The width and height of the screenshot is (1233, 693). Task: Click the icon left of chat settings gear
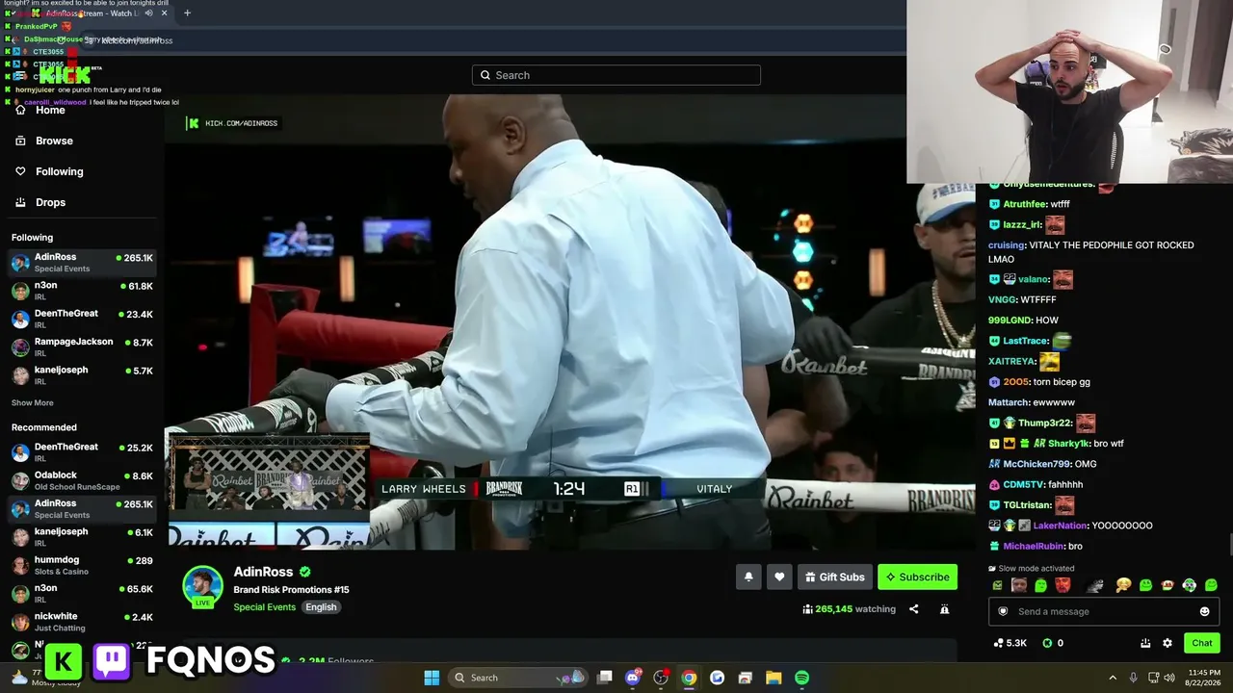[x=1145, y=643]
